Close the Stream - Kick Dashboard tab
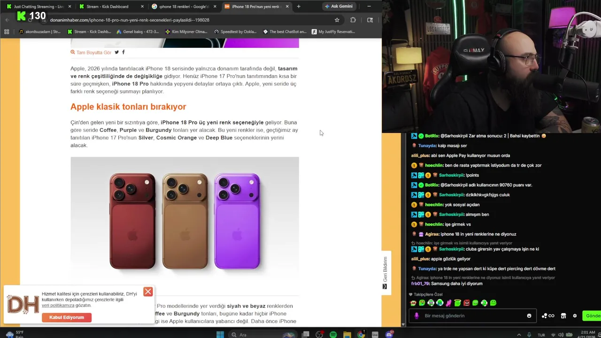The height and width of the screenshot is (338, 601). tap(142, 7)
